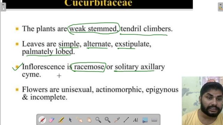This screenshot has width=223, height=125.
Task: Open the Capture region tool
Action: click(145, 120)
